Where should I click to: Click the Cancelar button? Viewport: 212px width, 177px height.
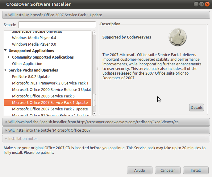tap(168, 170)
